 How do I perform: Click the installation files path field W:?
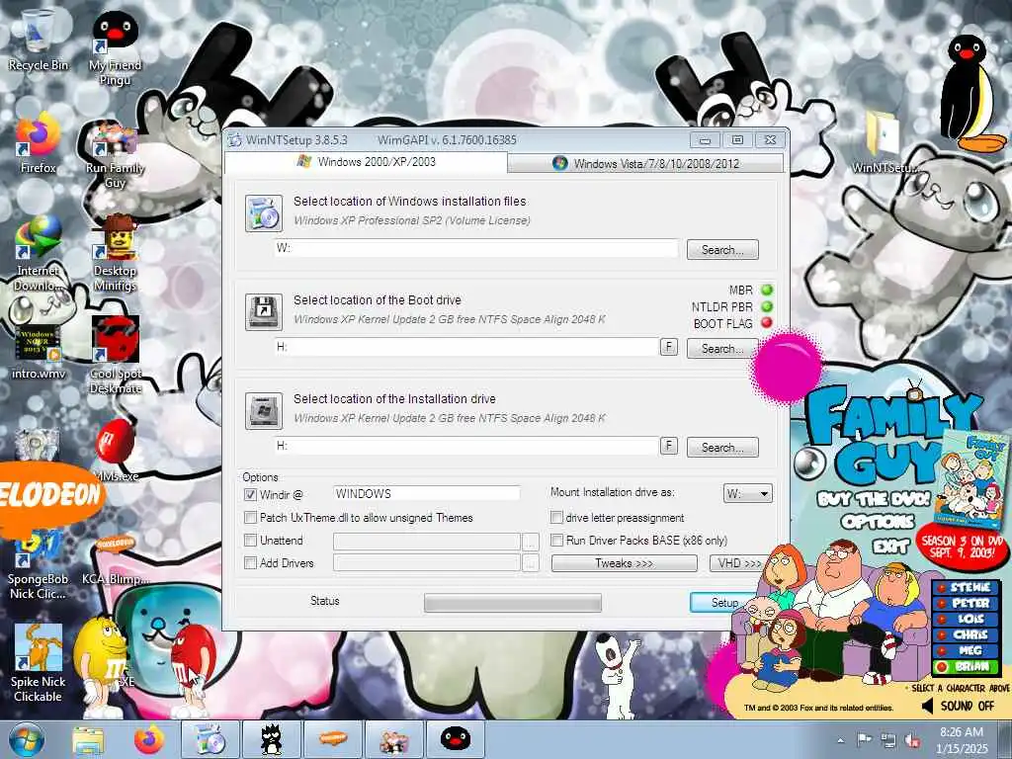tap(476, 248)
